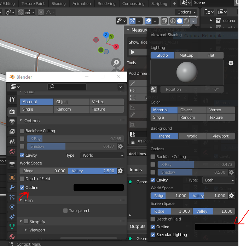
Task: Open studio light settings gear
Action: 231,63
